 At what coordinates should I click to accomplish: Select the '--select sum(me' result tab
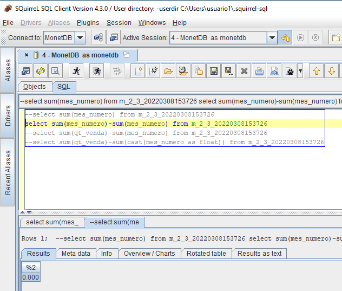coord(114,222)
